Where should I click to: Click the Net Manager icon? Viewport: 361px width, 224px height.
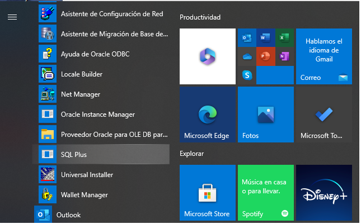coord(48,94)
